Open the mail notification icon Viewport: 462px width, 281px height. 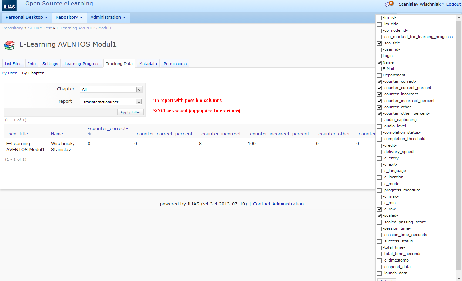pos(389,4)
